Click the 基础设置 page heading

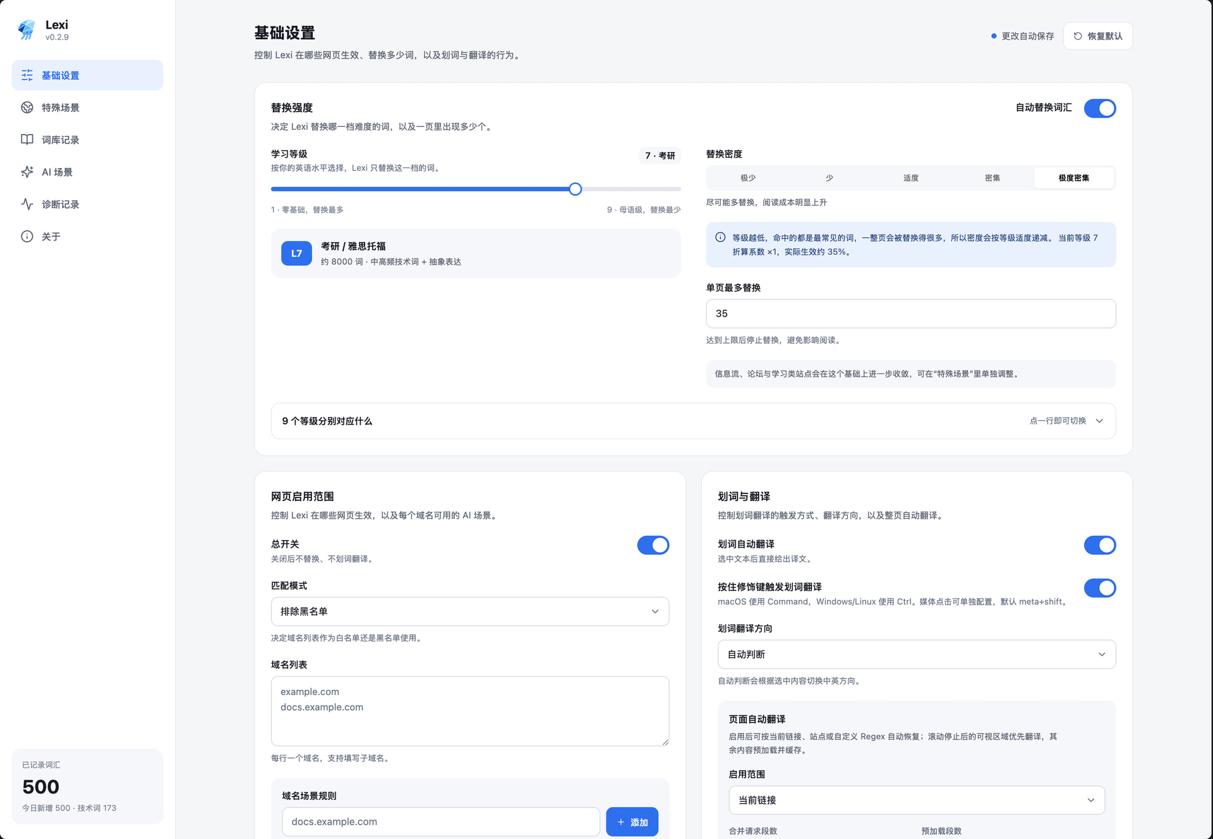coord(284,33)
